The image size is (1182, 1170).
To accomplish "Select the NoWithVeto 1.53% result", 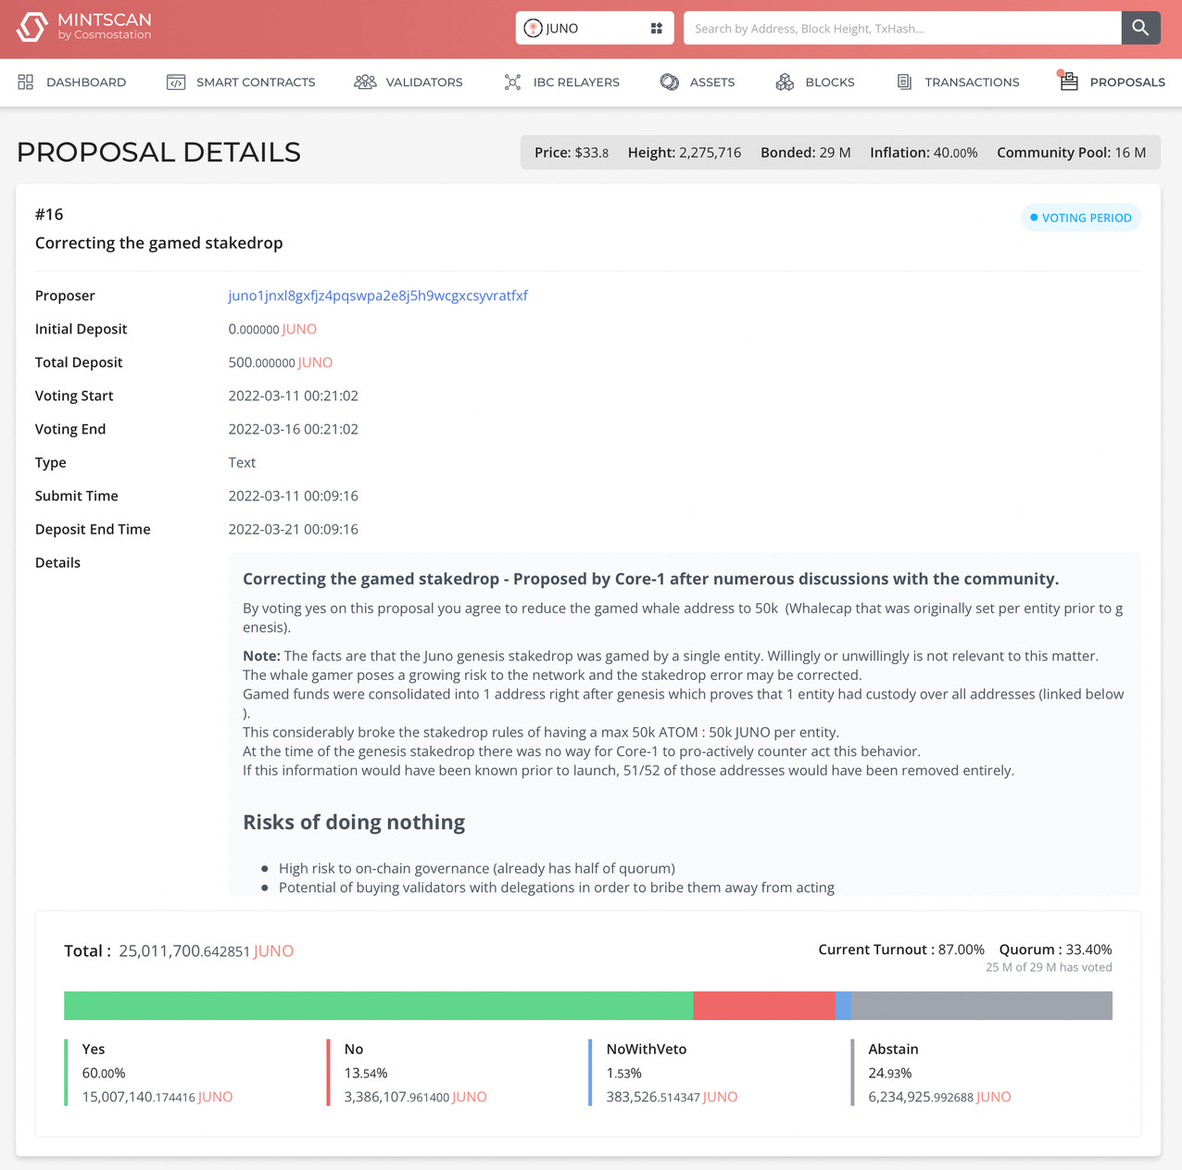I will coord(664,1073).
